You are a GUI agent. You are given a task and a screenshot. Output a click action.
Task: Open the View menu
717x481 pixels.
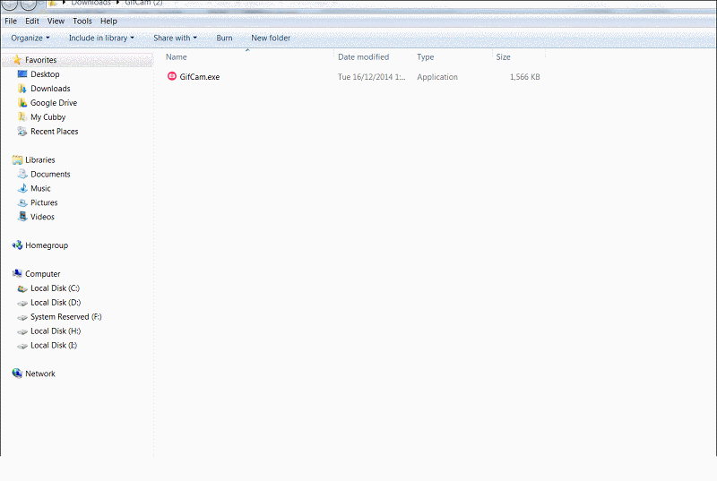56,21
